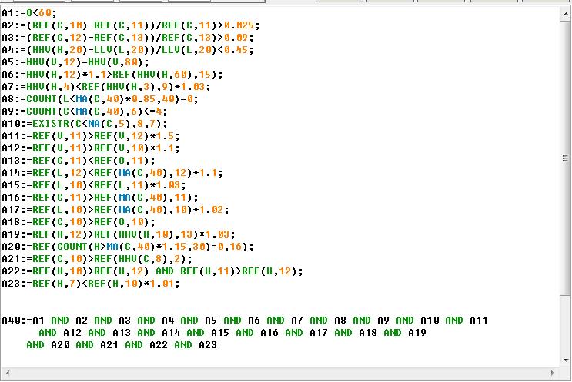This screenshot has height=382, width=572.
Task: Click the line starting 'AND A12 AND A13'
Action: pos(232,333)
